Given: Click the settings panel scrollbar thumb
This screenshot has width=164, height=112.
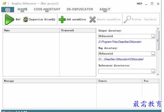Looking at the screenshot, I should pyautogui.click(x=158, y=40).
